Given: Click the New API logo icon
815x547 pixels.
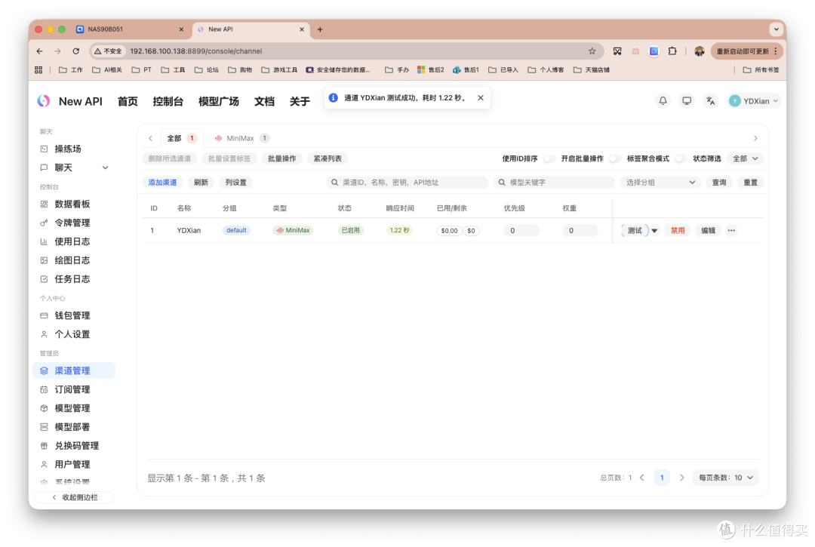Looking at the screenshot, I should 44,101.
